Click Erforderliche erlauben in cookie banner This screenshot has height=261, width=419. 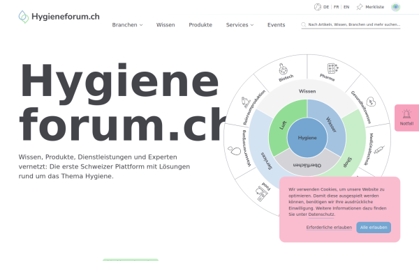(x=329, y=228)
